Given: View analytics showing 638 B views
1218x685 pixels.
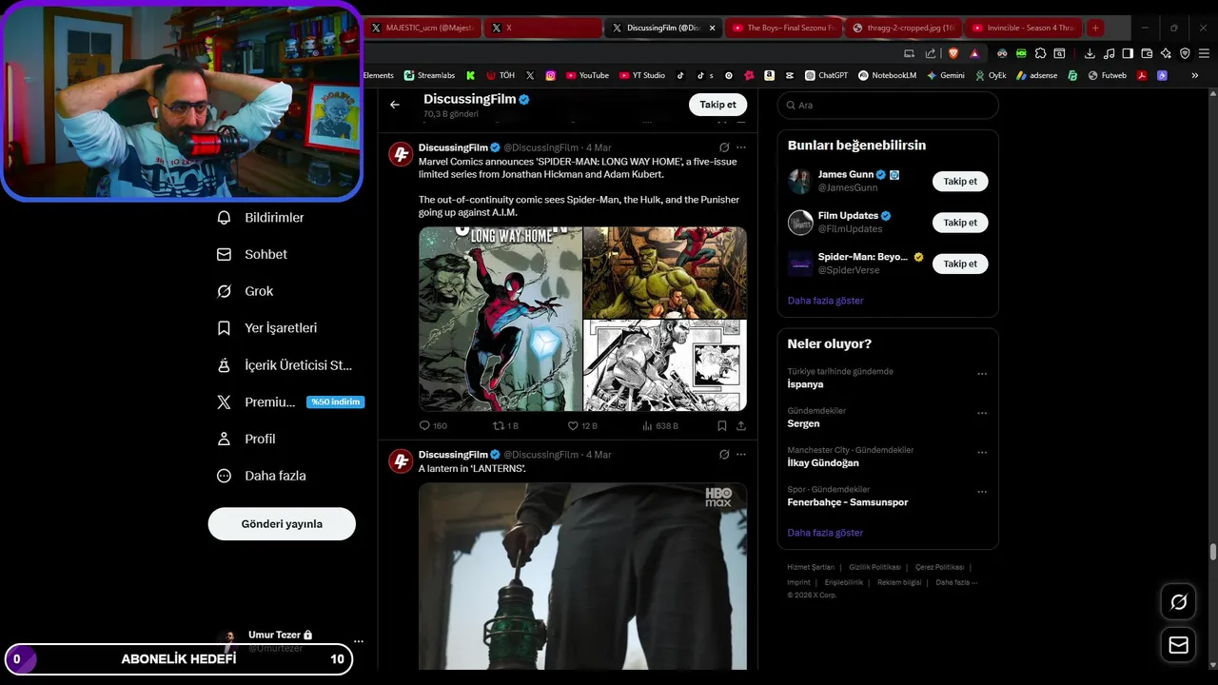Looking at the screenshot, I should pos(660,426).
